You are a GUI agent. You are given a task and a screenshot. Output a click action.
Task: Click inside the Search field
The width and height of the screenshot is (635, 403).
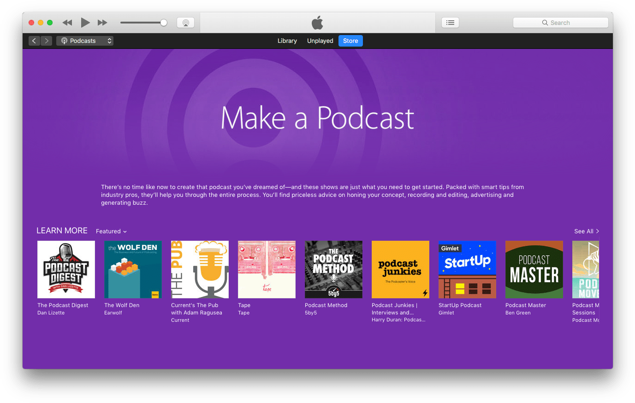point(560,23)
